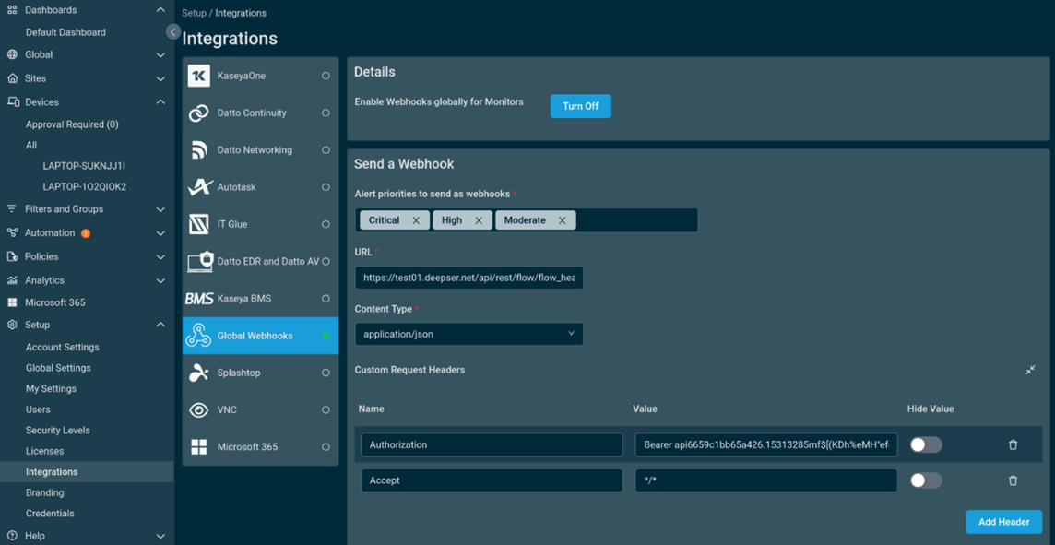Open Credentials in Setup menu
Image resolution: width=1055 pixels, height=545 pixels.
[50, 514]
